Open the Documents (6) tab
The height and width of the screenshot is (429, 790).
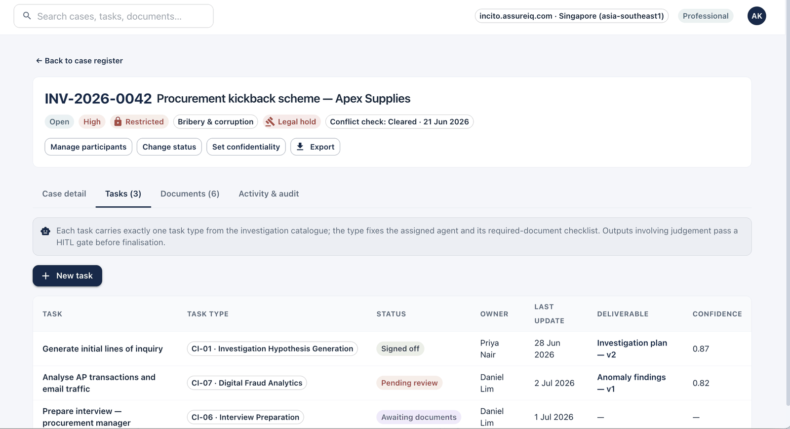[190, 194]
